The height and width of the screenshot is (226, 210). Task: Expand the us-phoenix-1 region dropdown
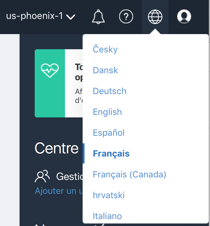35,16
